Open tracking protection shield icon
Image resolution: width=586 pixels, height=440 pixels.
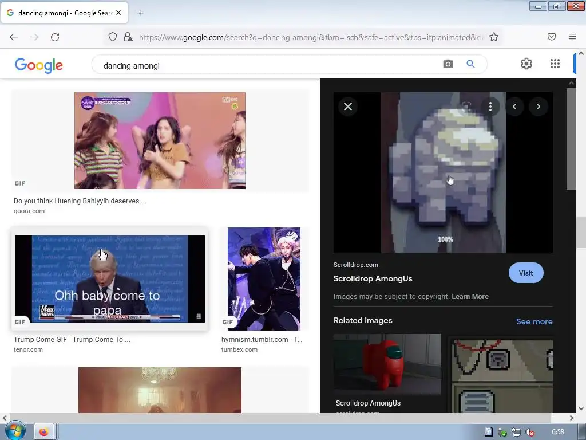(113, 37)
